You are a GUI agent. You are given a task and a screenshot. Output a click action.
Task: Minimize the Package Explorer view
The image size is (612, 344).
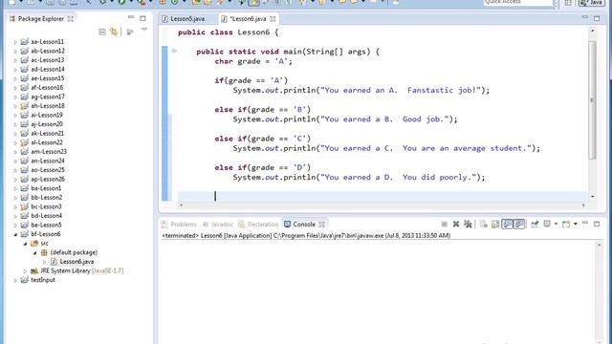pos(131,17)
